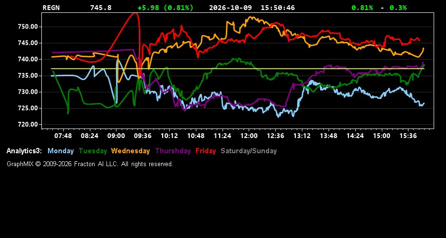Click the 14:24 time axis label

(x=355, y=136)
